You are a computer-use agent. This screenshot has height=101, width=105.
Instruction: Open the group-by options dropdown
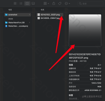coord(46,3)
